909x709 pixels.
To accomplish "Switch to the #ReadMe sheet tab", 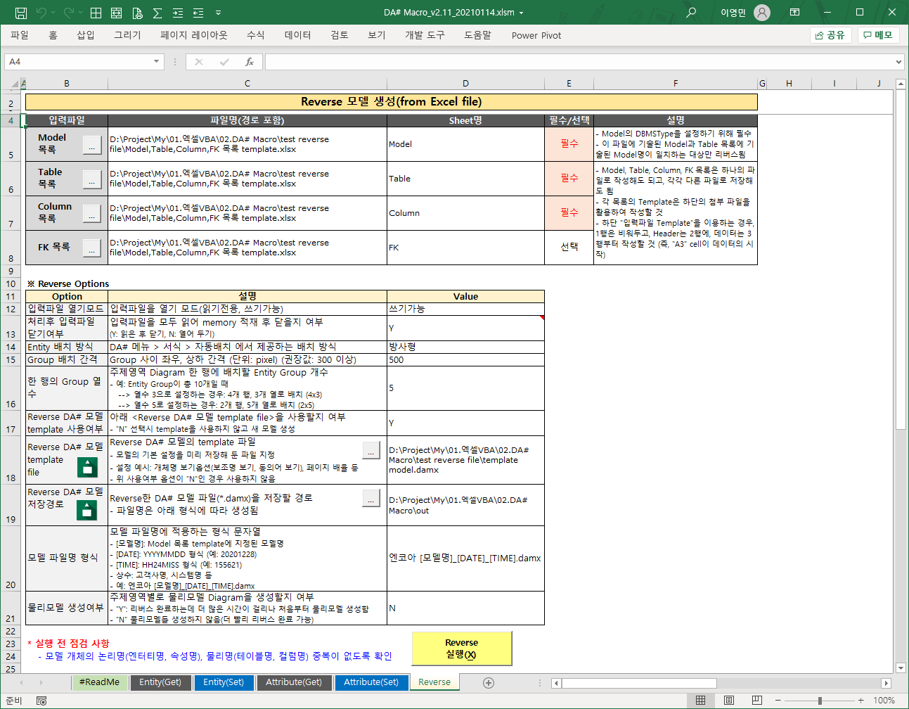I will tap(99, 682).
